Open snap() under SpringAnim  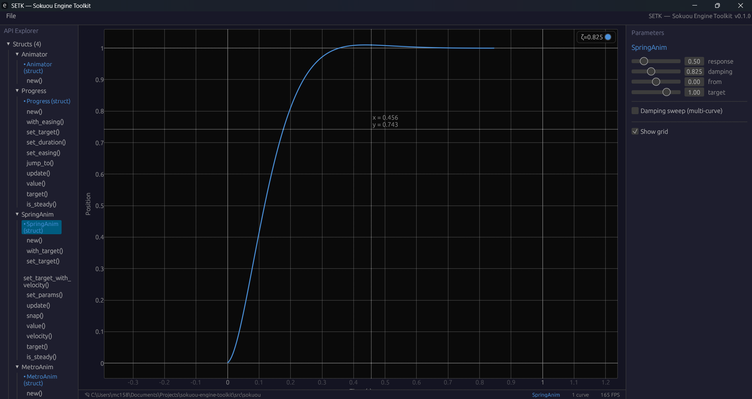(x=35, y=316)
